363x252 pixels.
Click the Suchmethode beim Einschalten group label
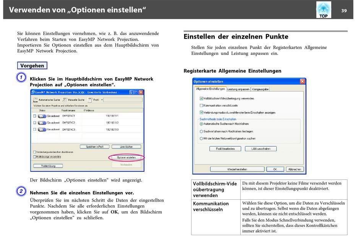[218, 119]
